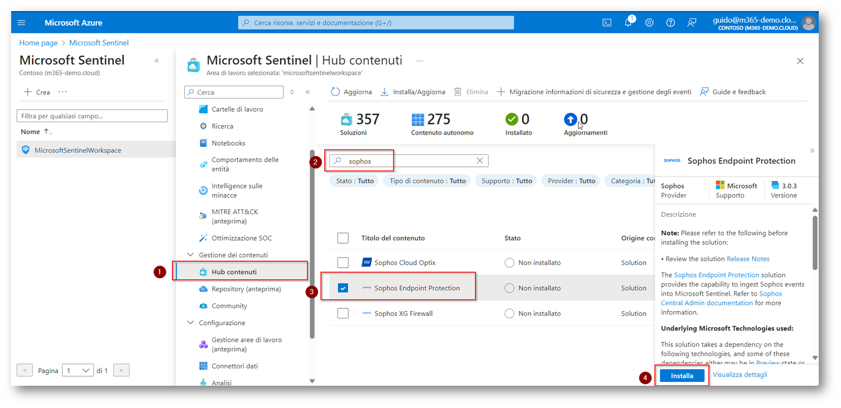
Task: Go to next page arrow
Action: 121,370
